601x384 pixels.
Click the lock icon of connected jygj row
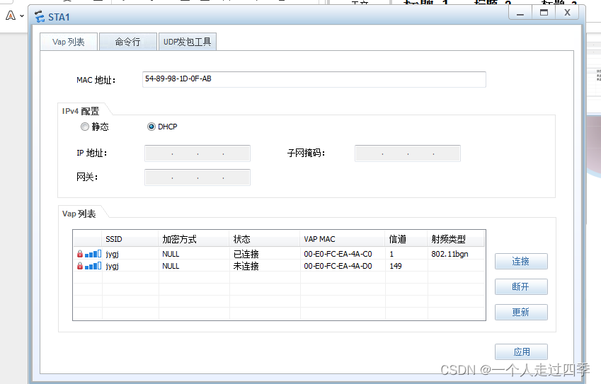click(x=80, y=254)
